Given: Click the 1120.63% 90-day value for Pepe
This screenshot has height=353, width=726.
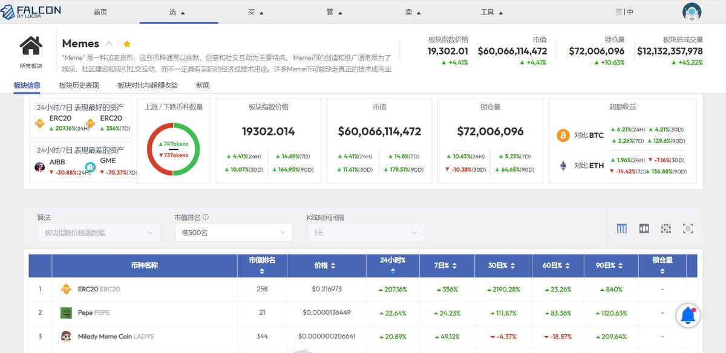Looking at the screenshot, I should click(611, 313).
